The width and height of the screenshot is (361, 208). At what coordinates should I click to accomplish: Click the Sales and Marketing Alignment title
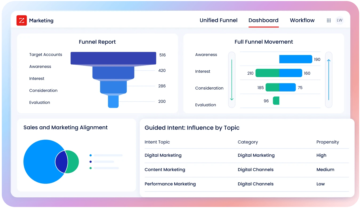tap(66, 127)
